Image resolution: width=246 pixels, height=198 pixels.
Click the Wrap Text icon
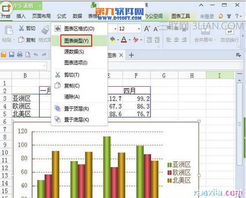[x=230, y=31]
